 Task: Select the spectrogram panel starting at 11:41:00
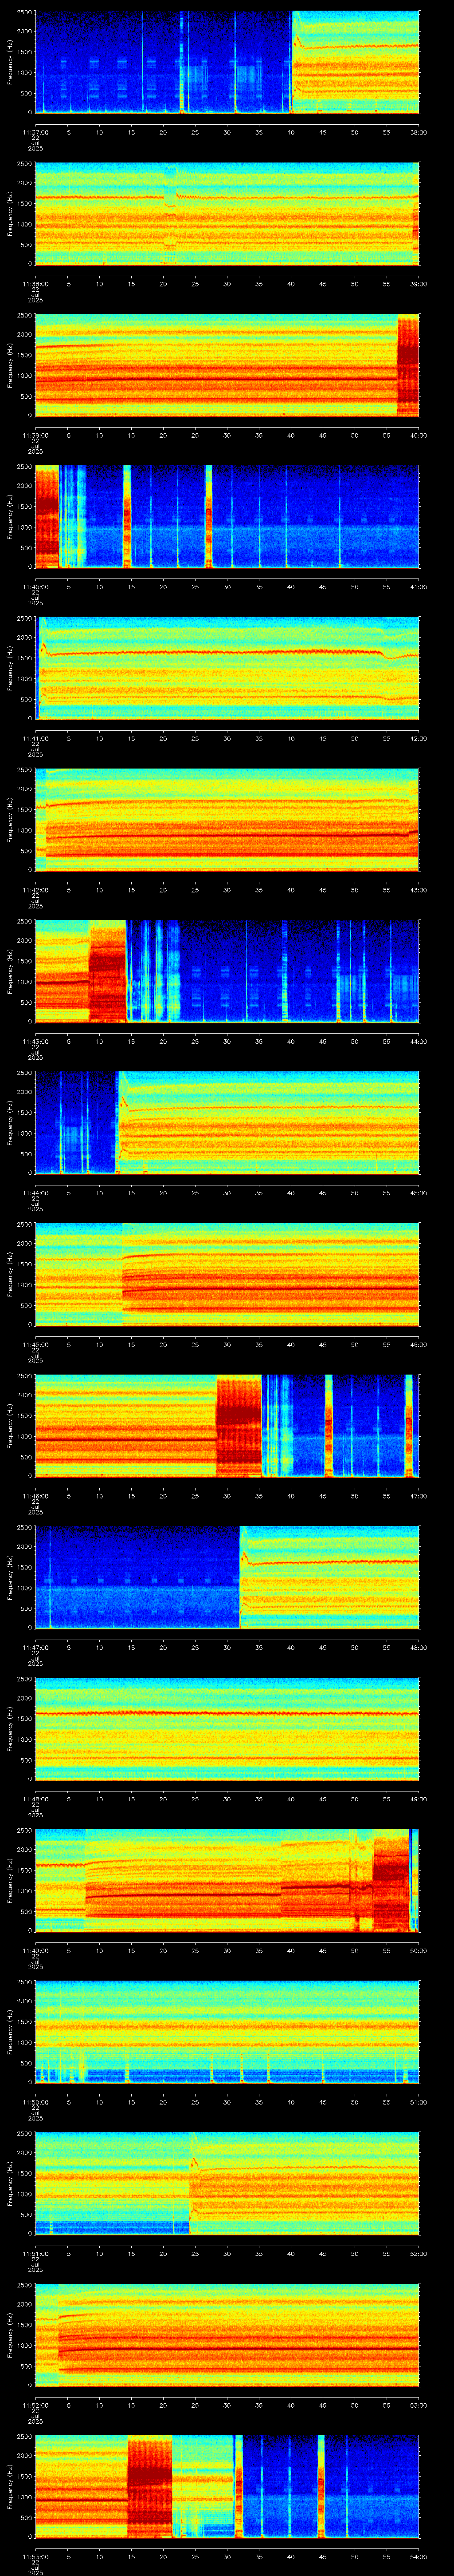coord(227,668)
